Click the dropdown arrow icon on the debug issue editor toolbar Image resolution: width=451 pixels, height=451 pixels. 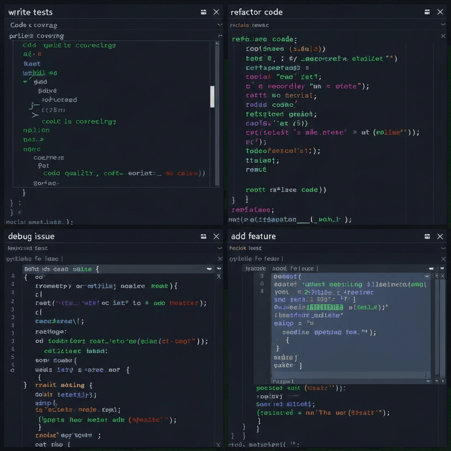pyautogui.click(x=210, y=268)
